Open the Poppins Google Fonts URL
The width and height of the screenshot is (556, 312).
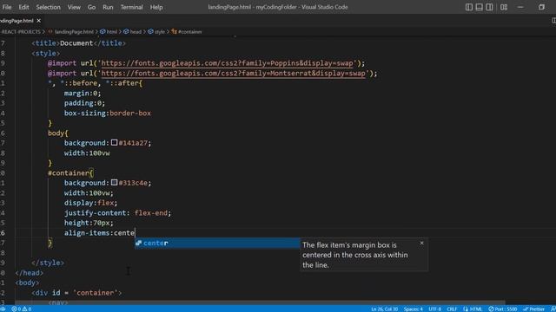[x=228, y=63]
